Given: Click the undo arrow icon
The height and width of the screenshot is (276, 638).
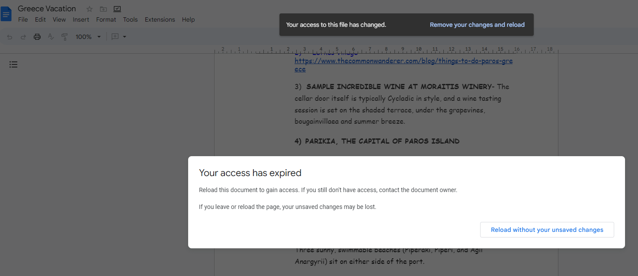Looking at the screenshot, I should point(10,37).
